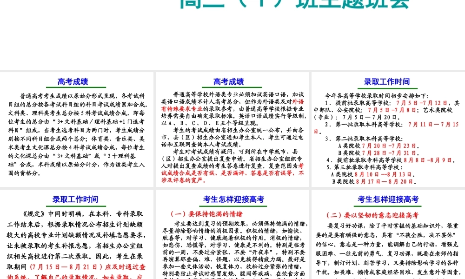The width and height of the screenshot is (465, 279).
Task: Click the red date range （7月15日—8月21日）
Action: click(66, 267)
